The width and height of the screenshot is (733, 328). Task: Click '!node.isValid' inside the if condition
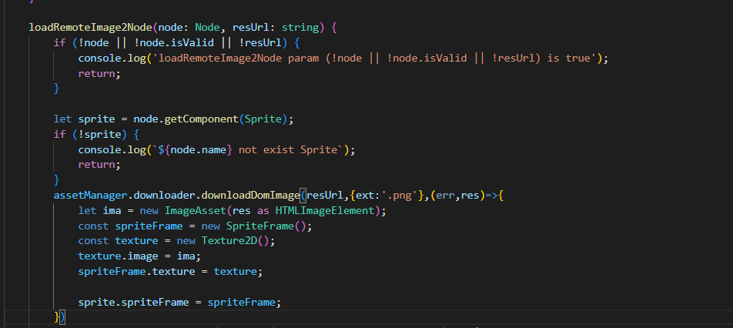(x=174, y=43)
